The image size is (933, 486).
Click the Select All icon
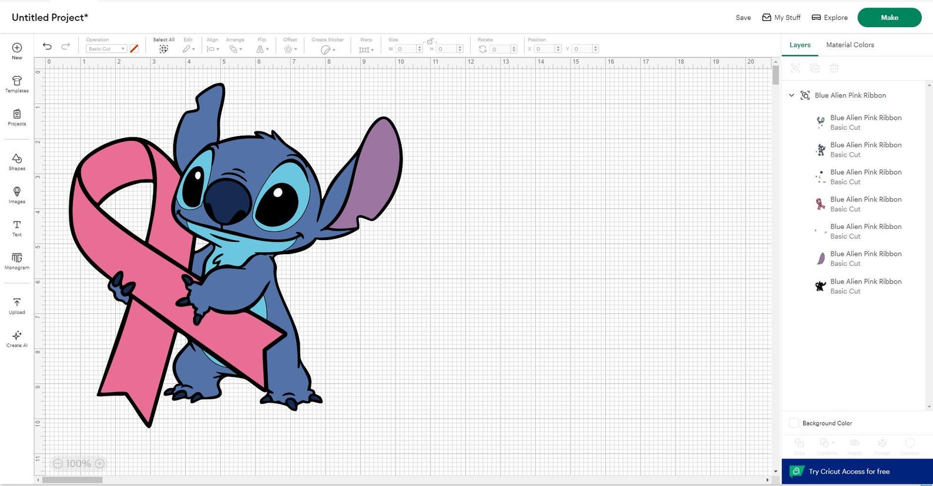164,49
